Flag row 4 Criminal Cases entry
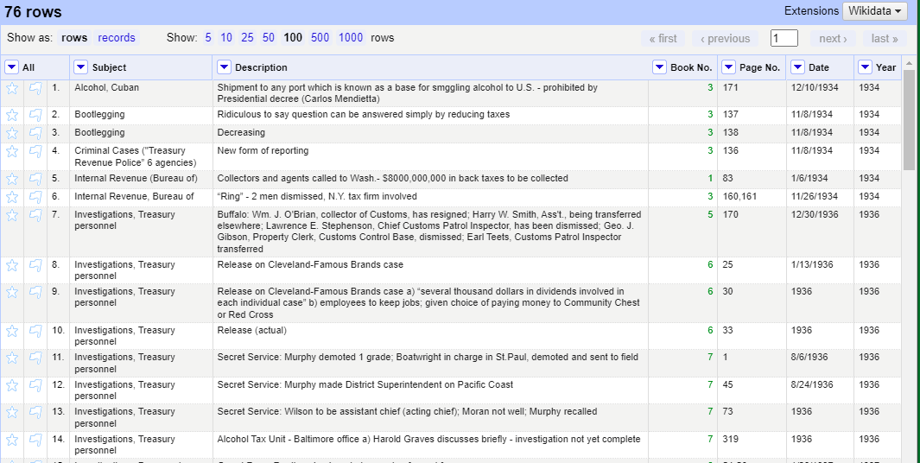 click(35, 151)
